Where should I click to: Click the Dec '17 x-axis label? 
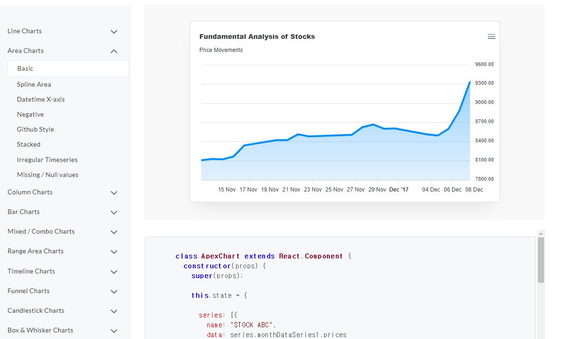click(x=399, y=190)
